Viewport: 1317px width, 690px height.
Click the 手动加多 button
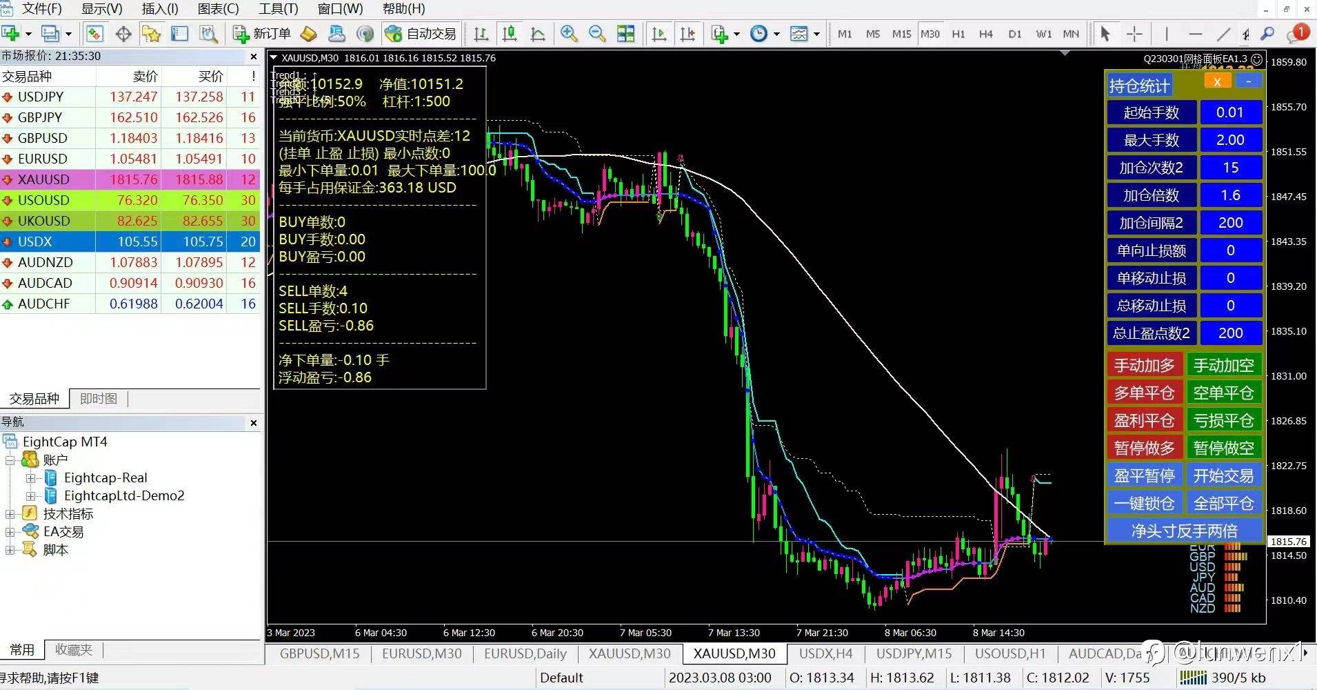[x=1145, y=365]
